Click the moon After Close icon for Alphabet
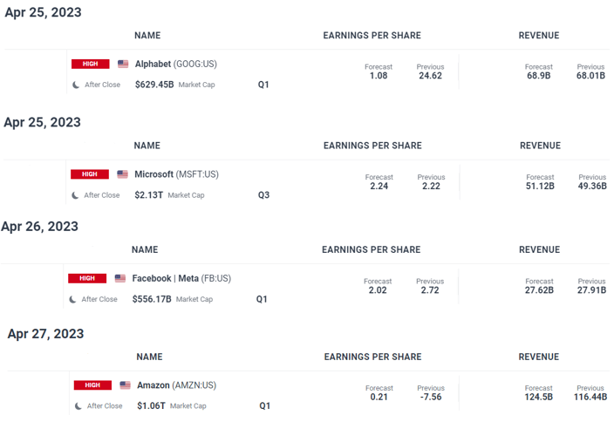Screen dimensions: 614x422 click(76, 85)
